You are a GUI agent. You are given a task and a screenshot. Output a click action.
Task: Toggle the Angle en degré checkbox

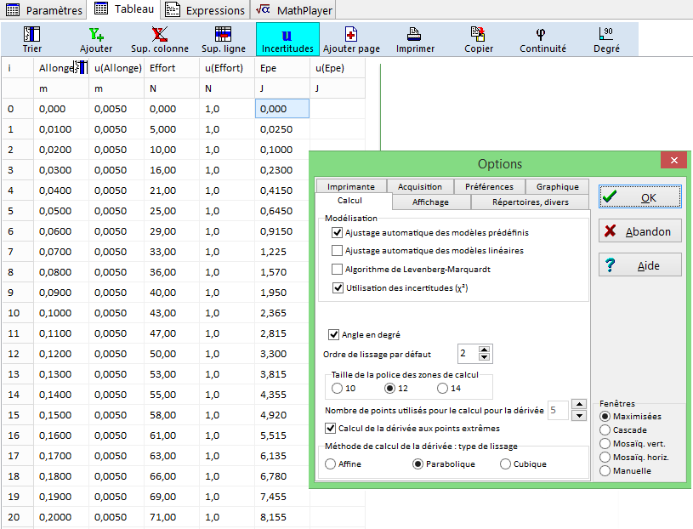tap(333, 334)
